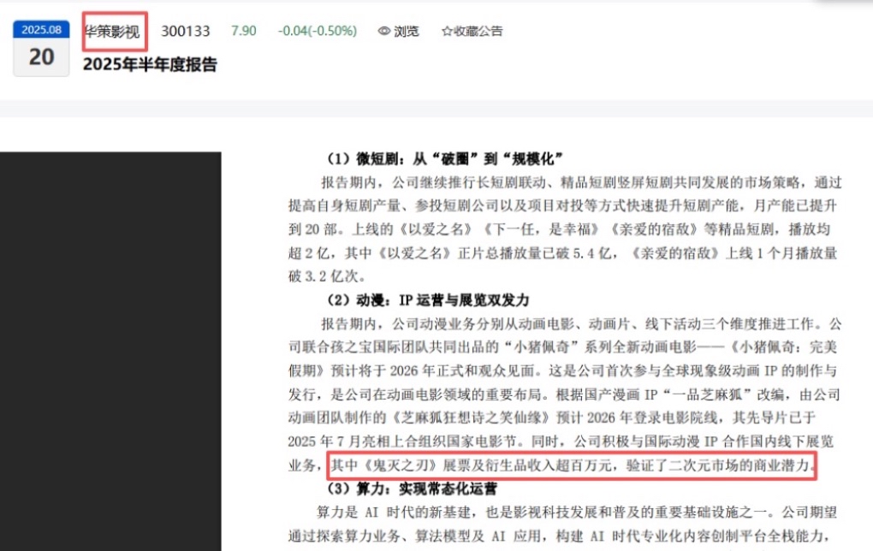Click the stock code 300133
Image resolution: width=873 pixels, height=551 pixels.
(x=186, y=31)
